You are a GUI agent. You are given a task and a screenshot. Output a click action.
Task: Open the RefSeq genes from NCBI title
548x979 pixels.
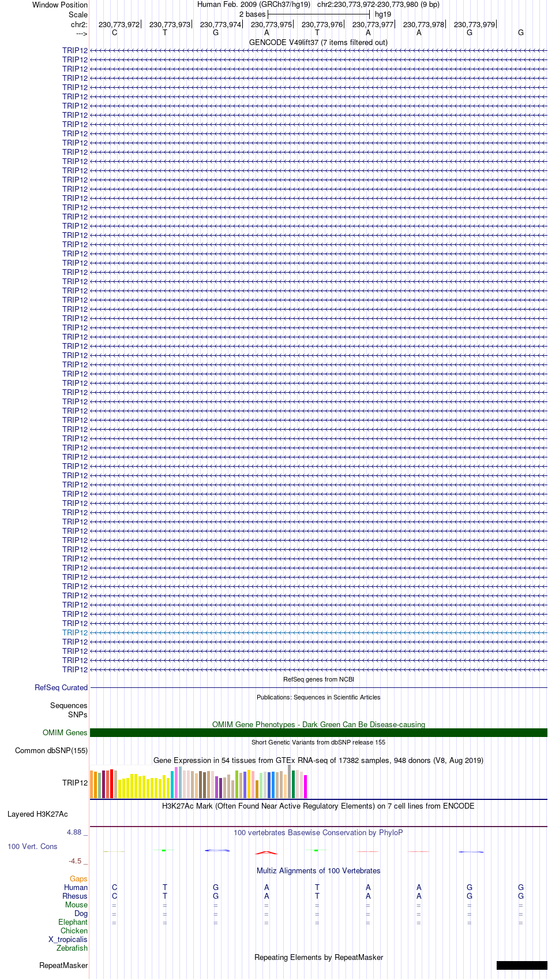coord(318,679)
